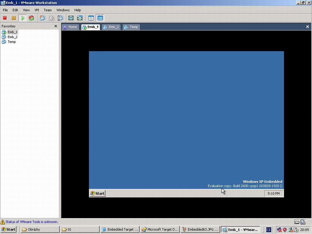
Task: Open the Obrázky taskbar button
Action: (40, 230)
